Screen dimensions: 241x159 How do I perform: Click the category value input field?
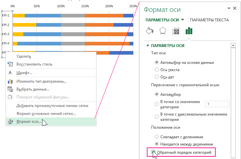point(217,104)
